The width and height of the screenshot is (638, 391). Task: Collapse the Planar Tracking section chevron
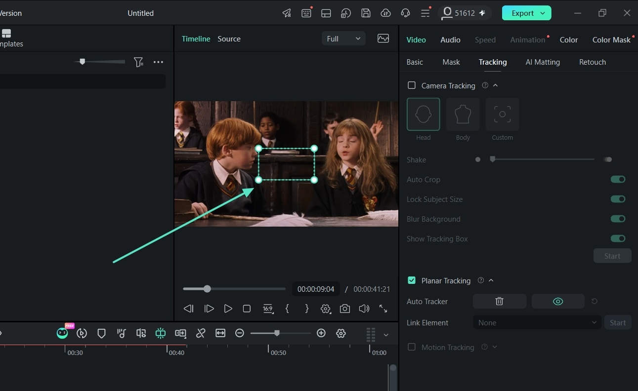tap(491, 280)
